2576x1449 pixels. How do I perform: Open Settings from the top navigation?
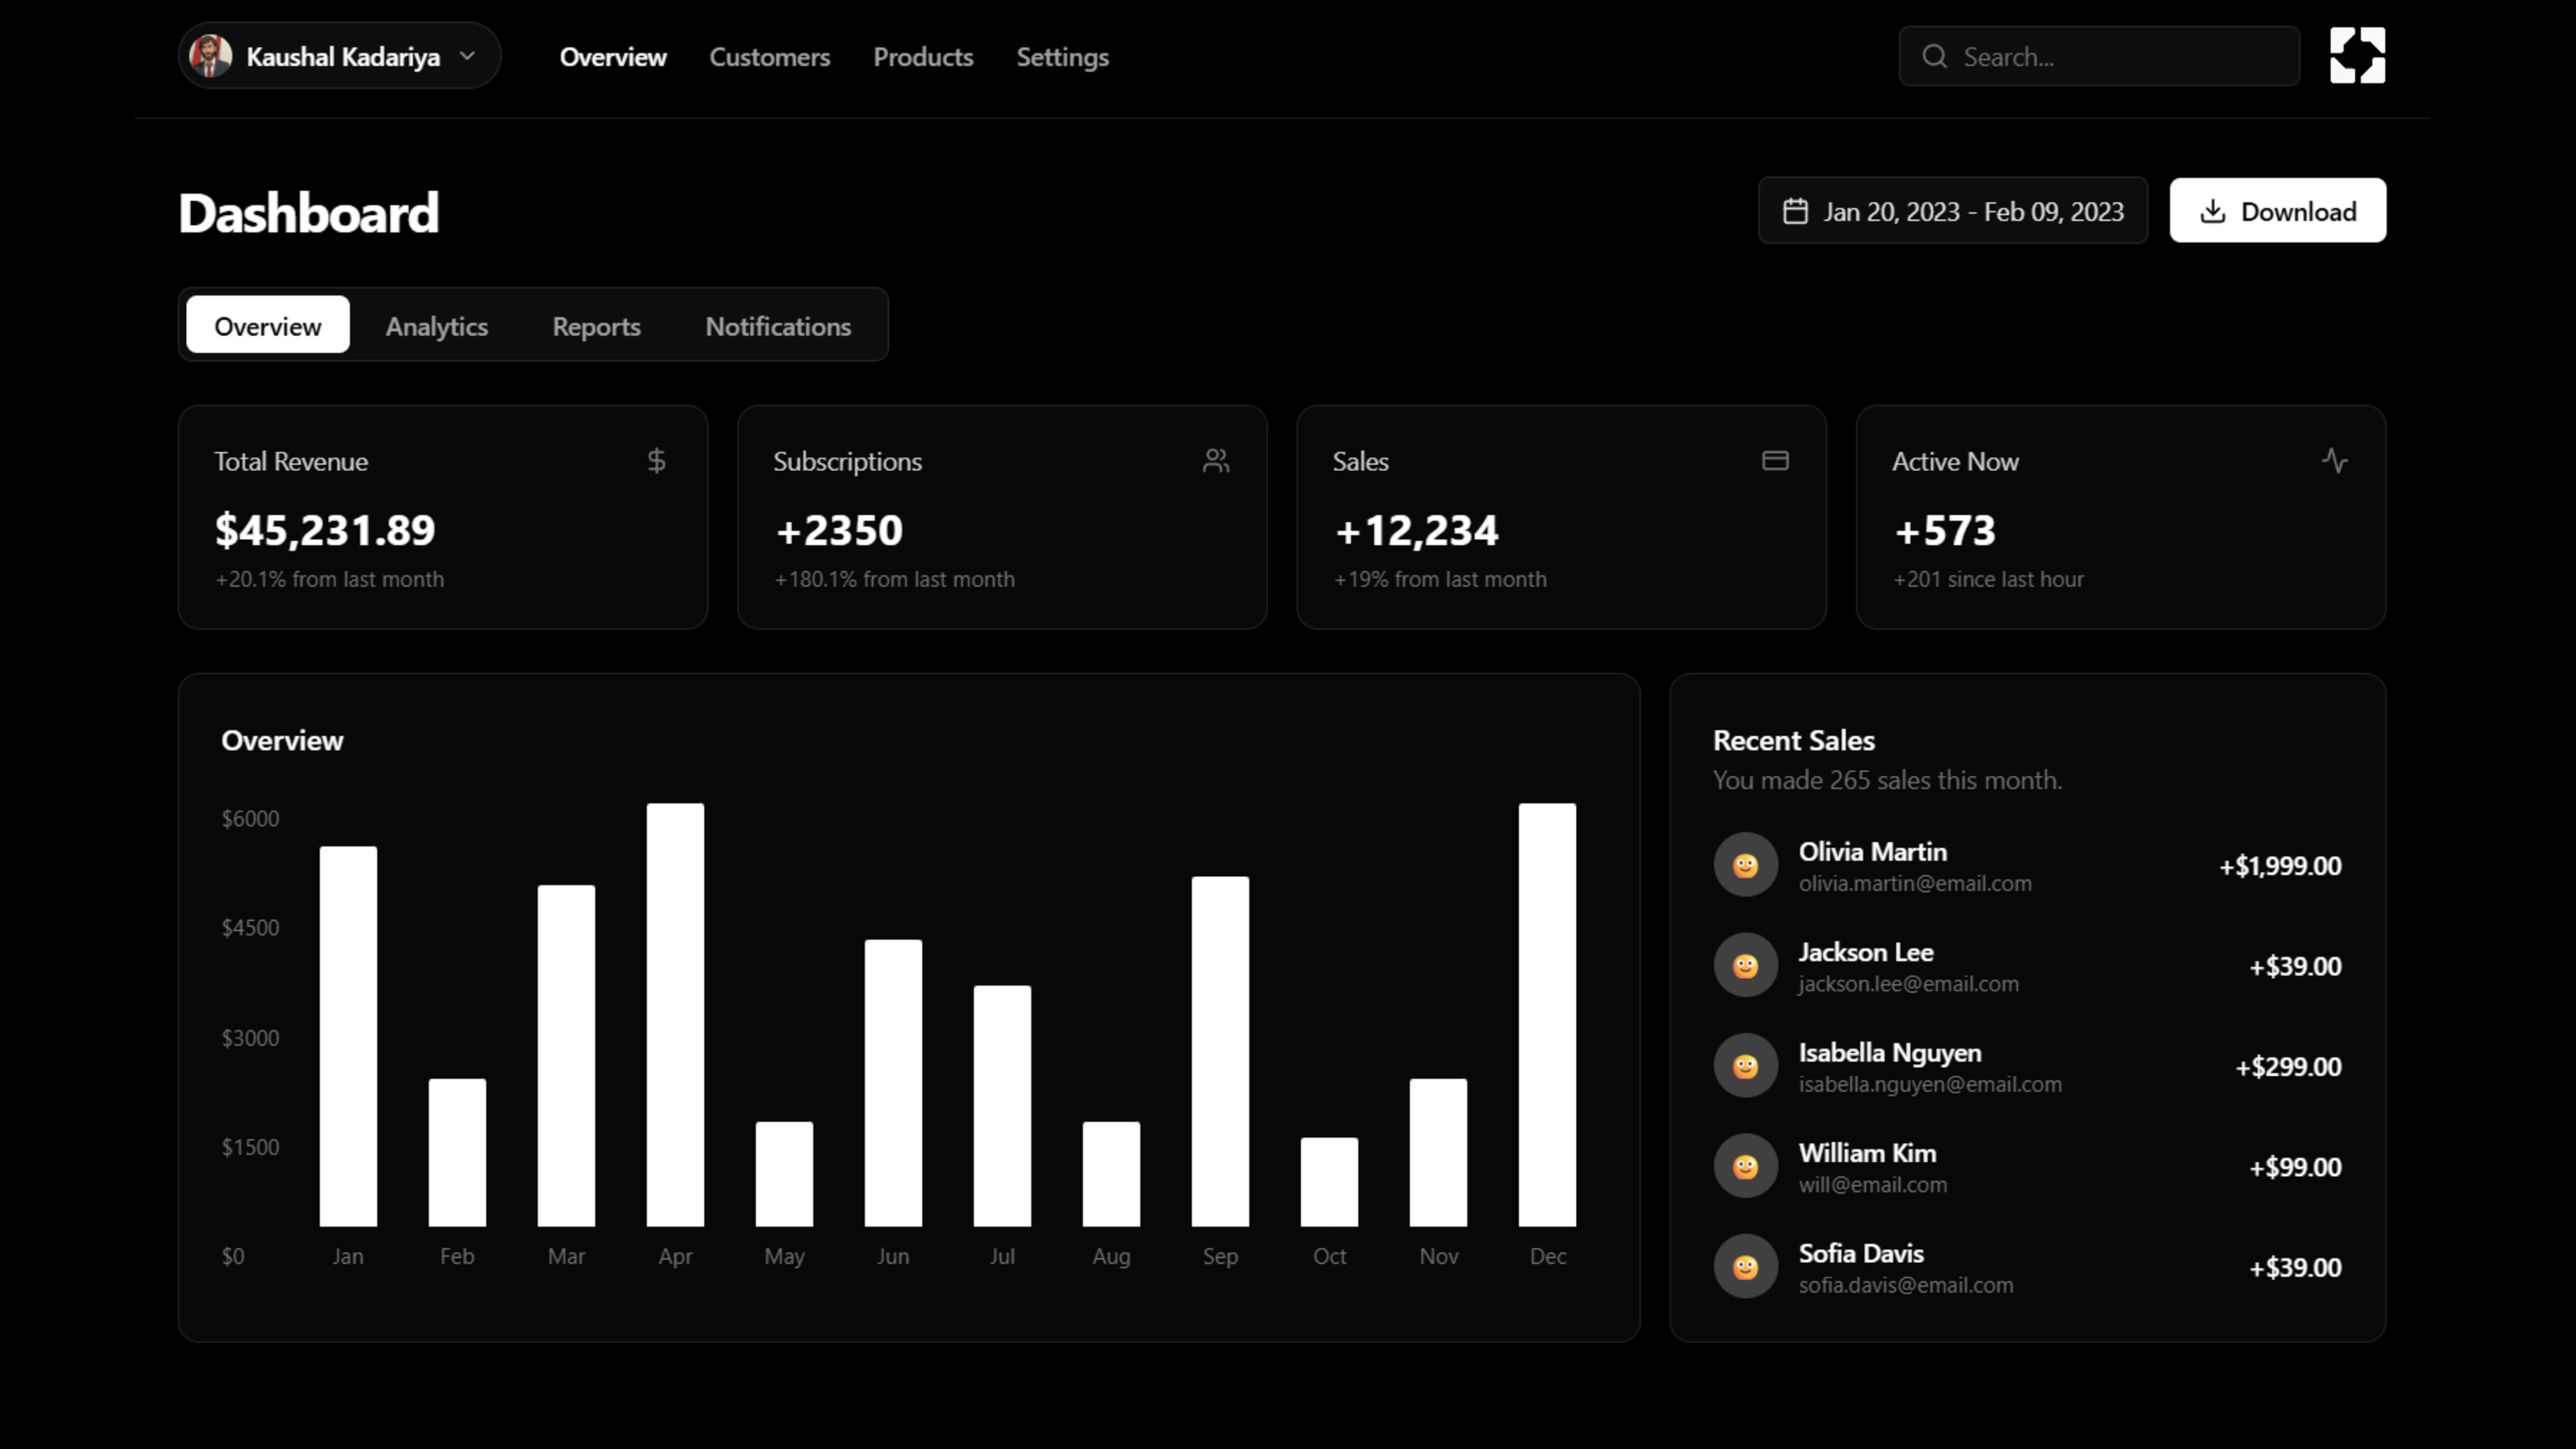coord(1062,57)
